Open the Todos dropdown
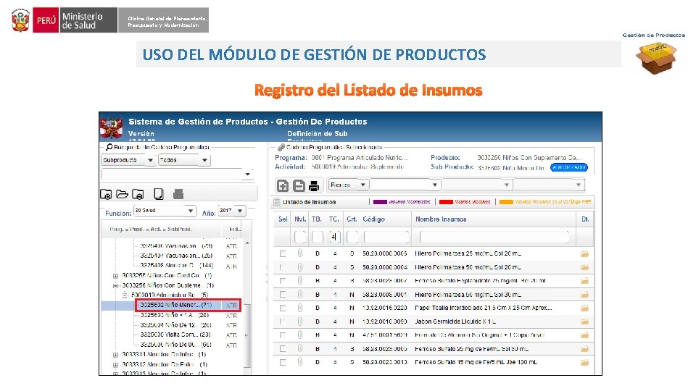The width and height of the screenshot is (696, 391). pos(184,160)
